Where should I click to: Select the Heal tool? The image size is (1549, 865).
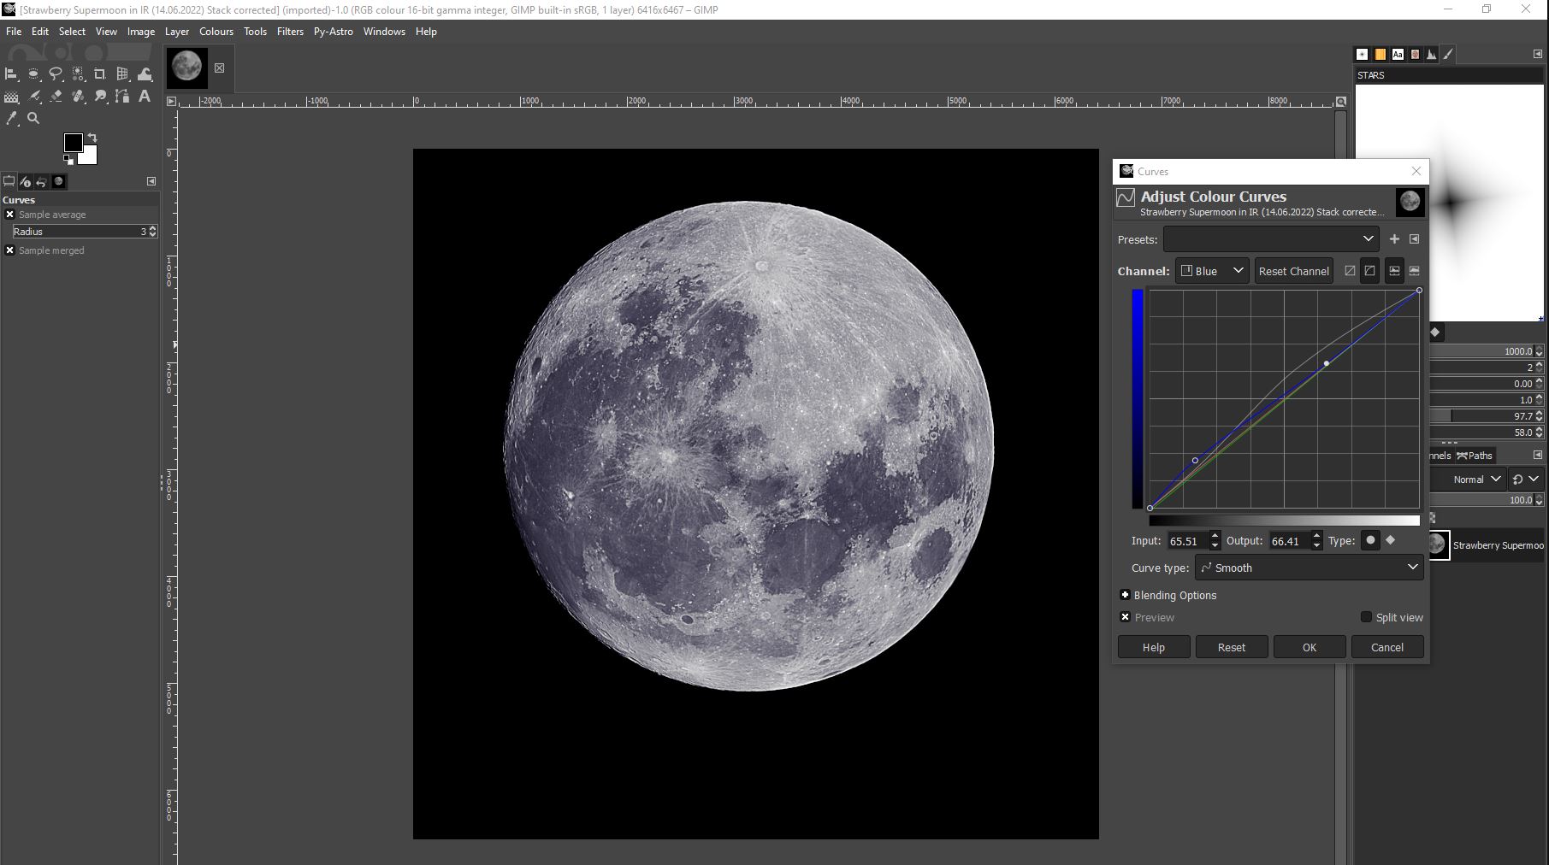[78, 97]
